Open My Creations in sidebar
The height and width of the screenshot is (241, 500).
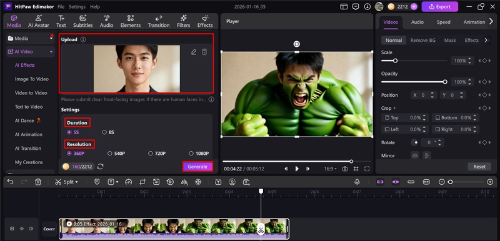tap(29, 162)
